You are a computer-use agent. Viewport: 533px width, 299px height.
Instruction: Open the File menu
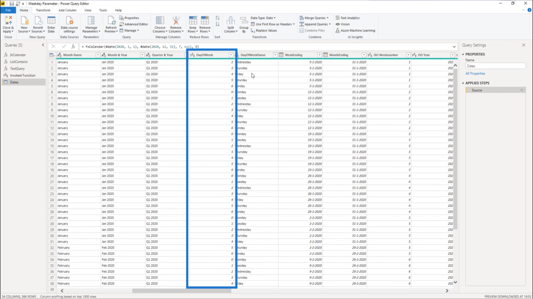(x=8, y=10)
